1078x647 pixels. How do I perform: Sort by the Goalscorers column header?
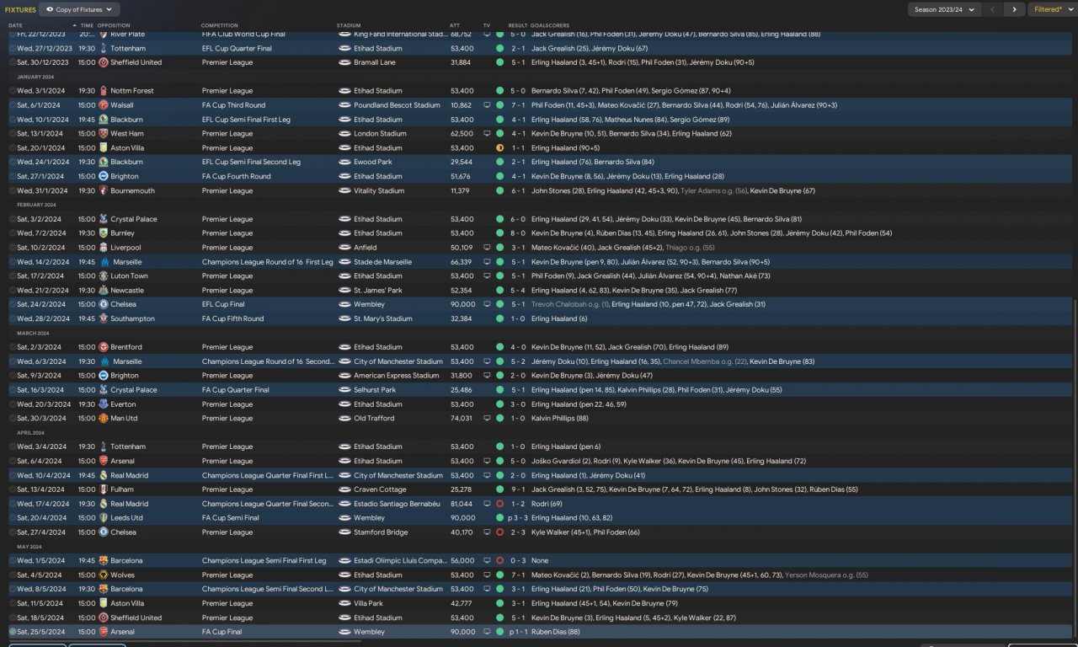pos(548,25)
